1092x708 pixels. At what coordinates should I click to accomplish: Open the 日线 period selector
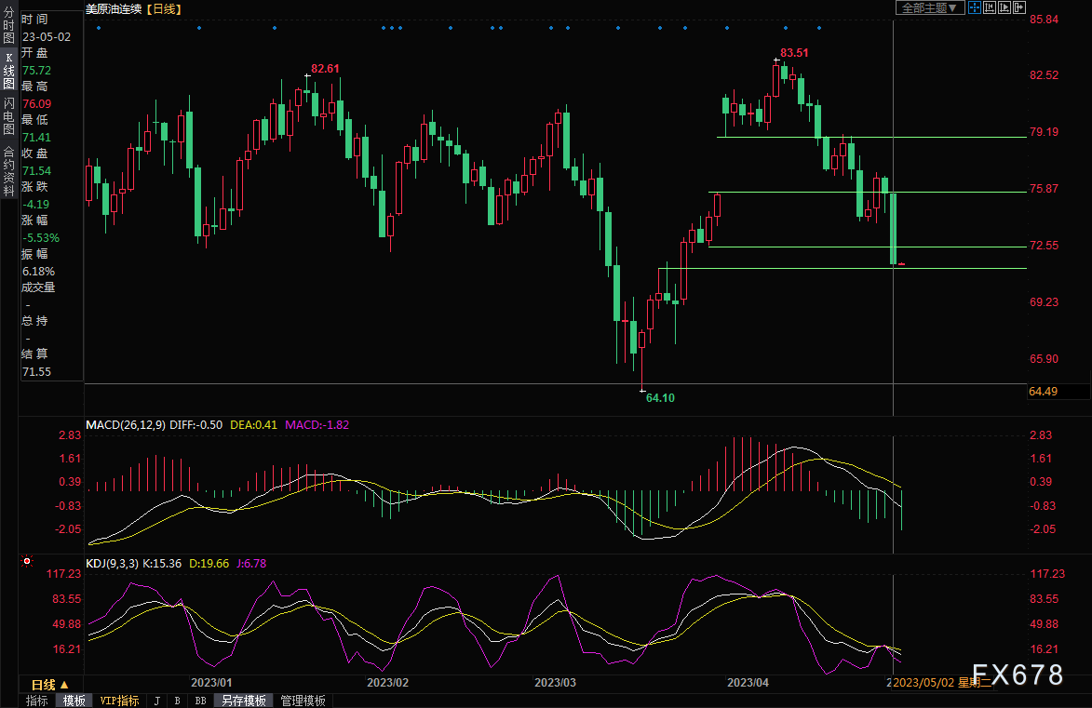click(50, 685)
